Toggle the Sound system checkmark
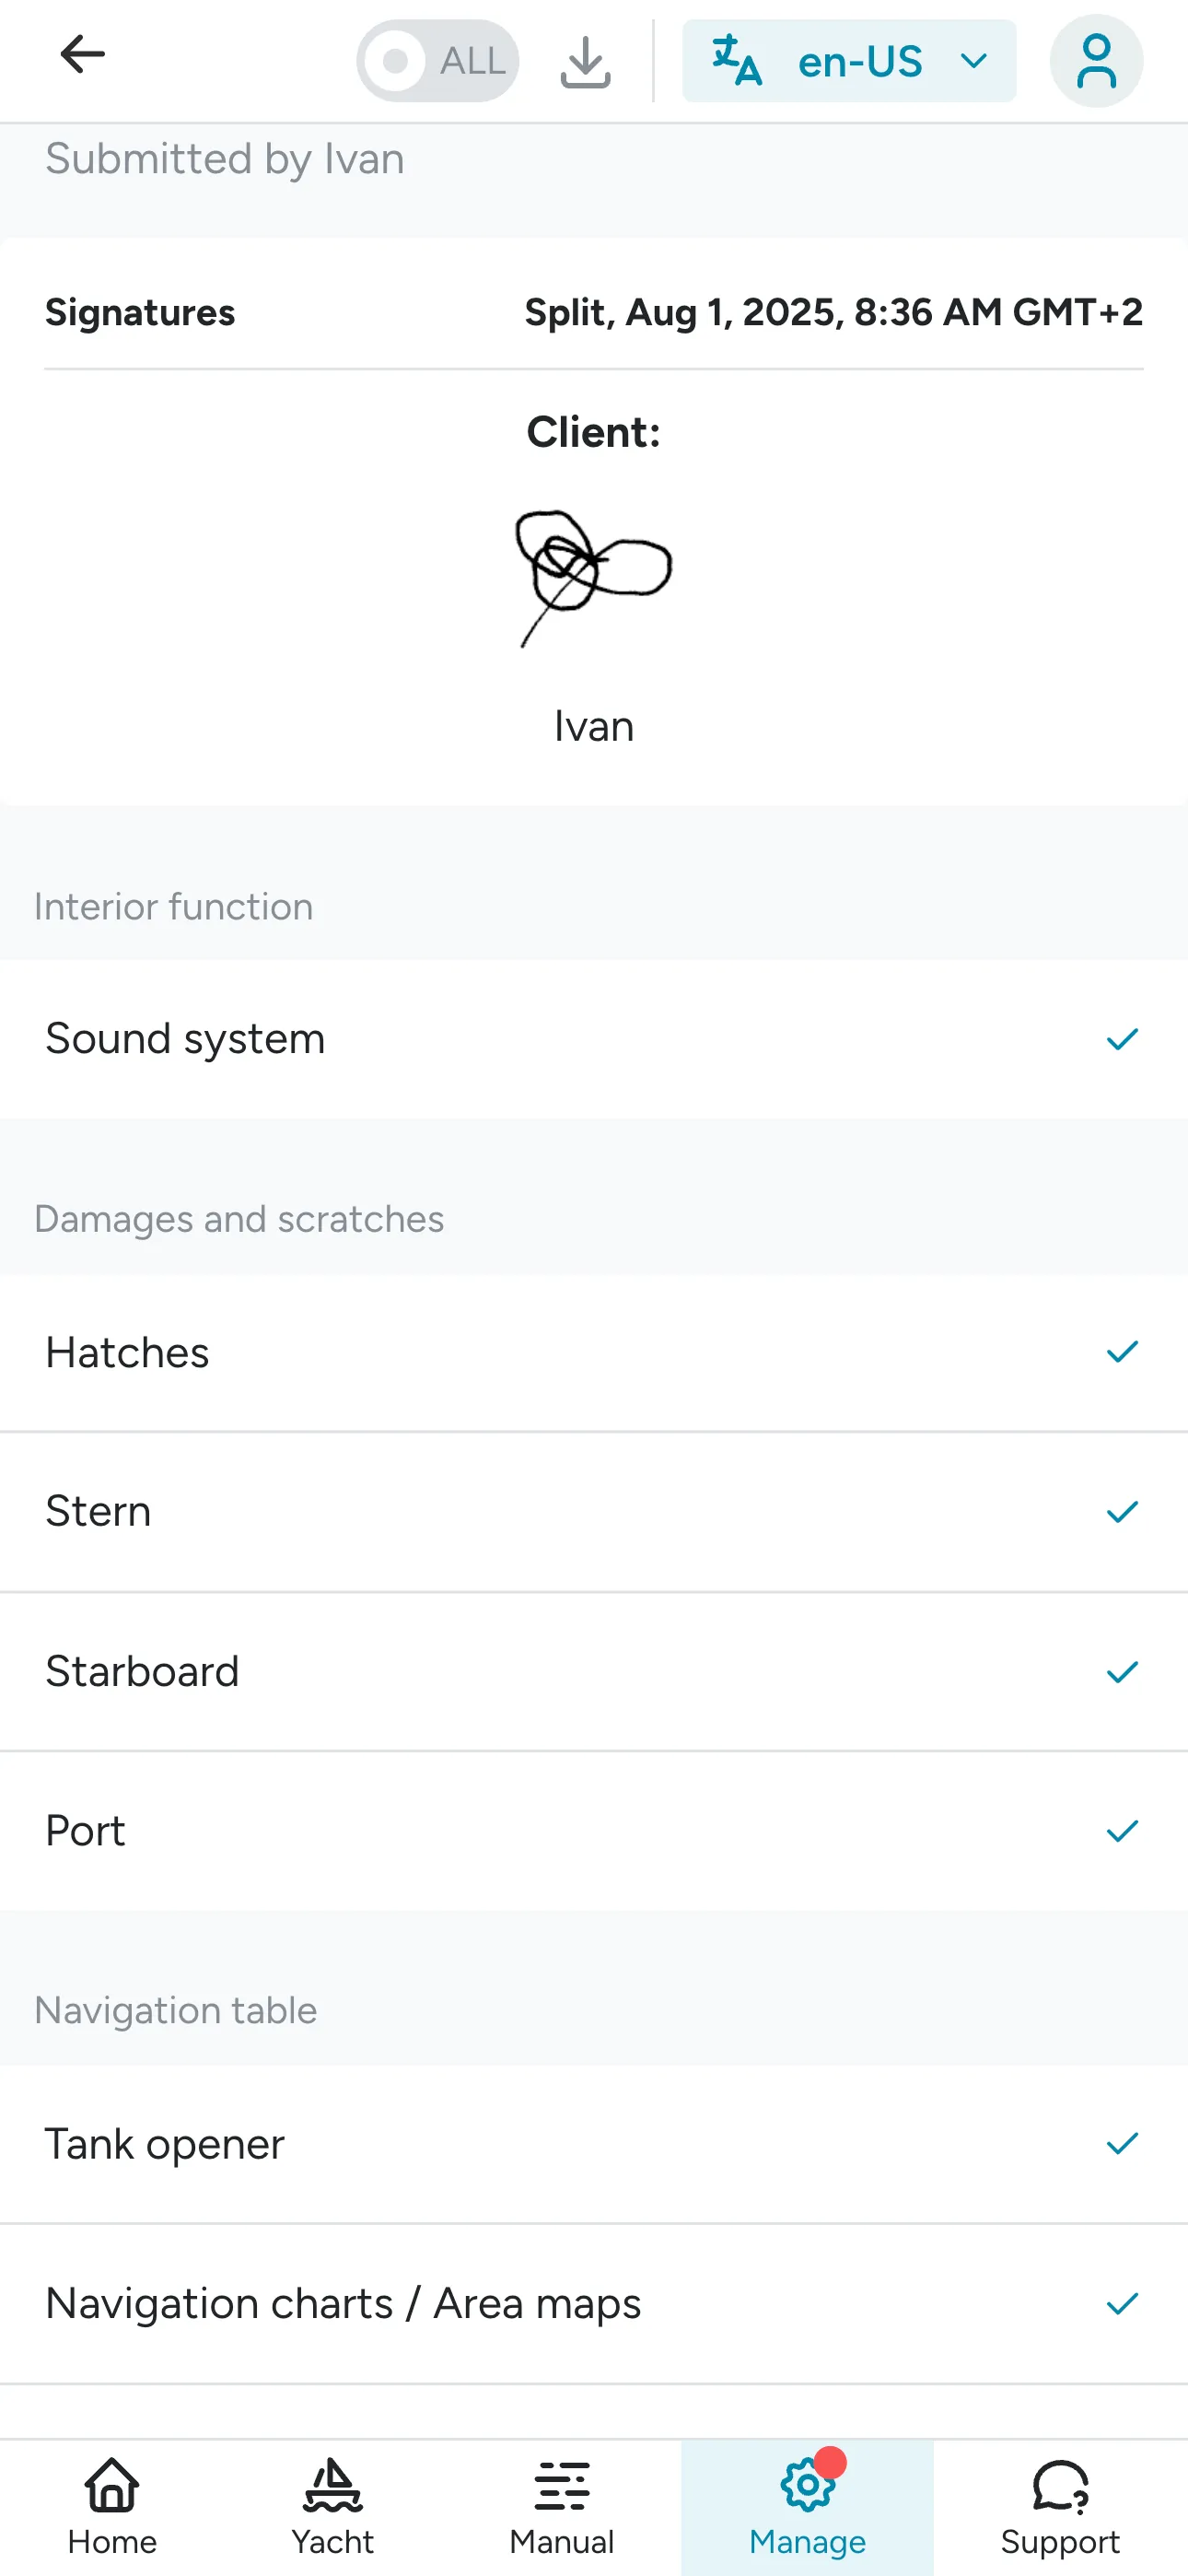Image resolution: width=1188 pixels, height=2576 pixels. 1122,1039
